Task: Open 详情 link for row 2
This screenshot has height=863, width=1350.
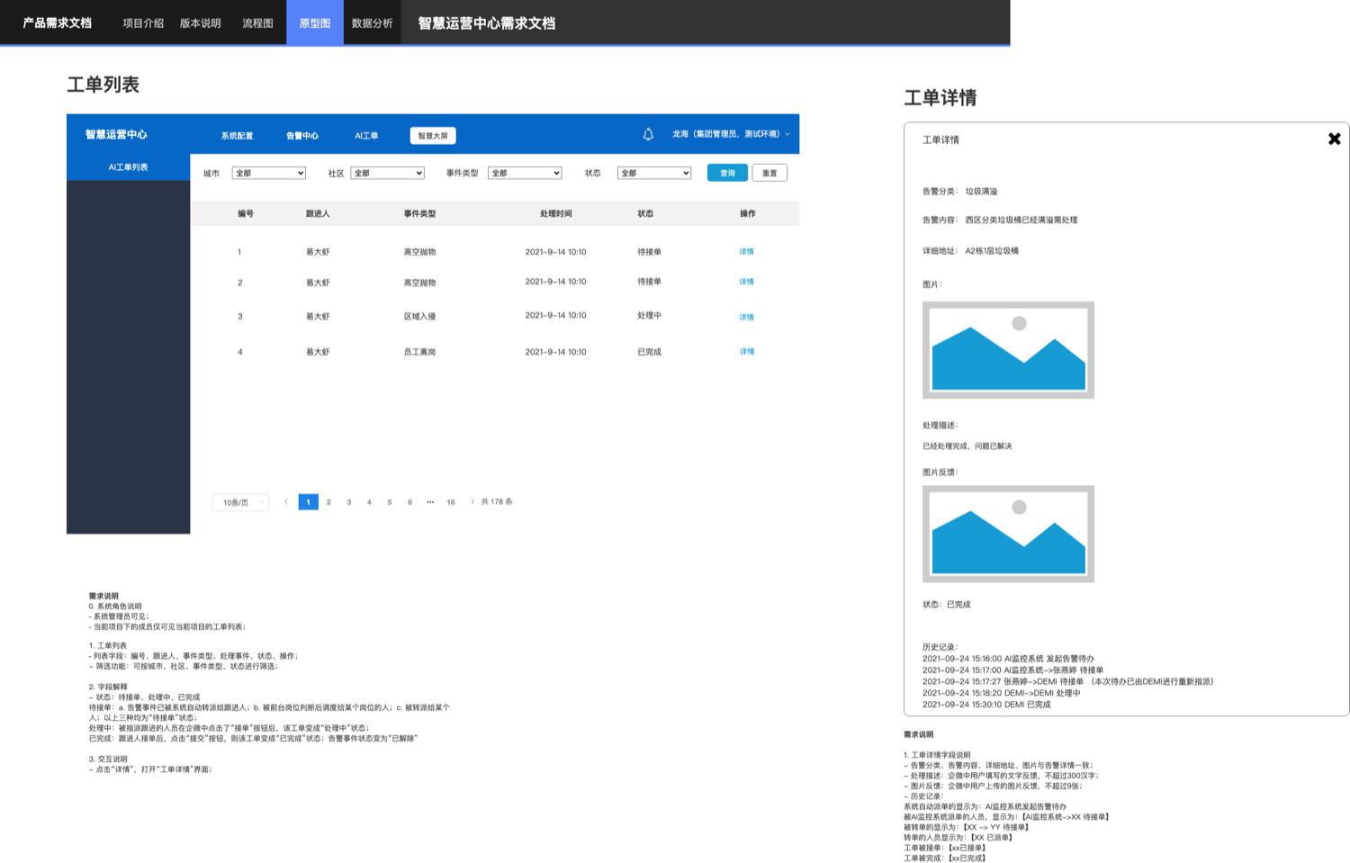Action: (x=747, y=282)
